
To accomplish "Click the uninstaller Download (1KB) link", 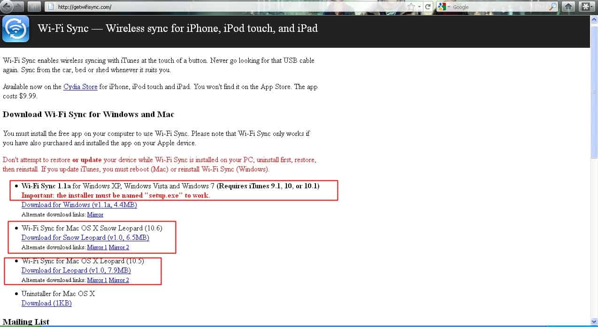I will click(x=46, y=303).
